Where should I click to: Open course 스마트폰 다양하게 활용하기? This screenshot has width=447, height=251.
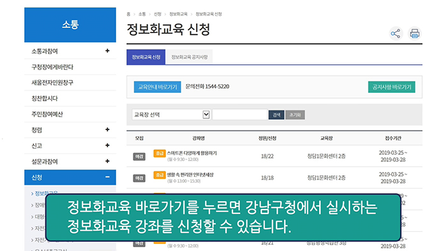(x=192, y=153)
